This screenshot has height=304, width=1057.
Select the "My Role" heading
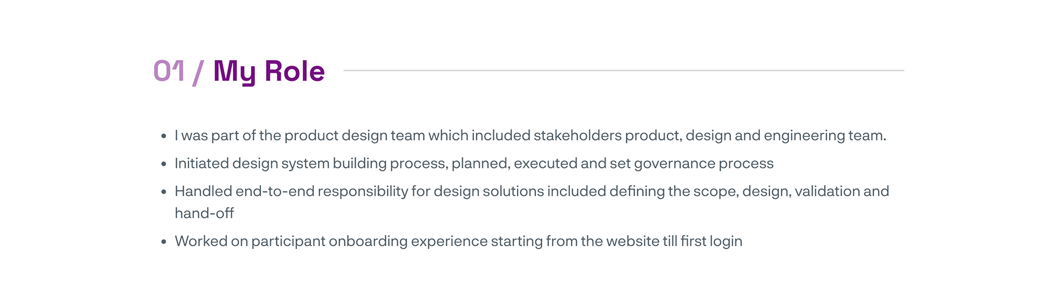(269, 72)
